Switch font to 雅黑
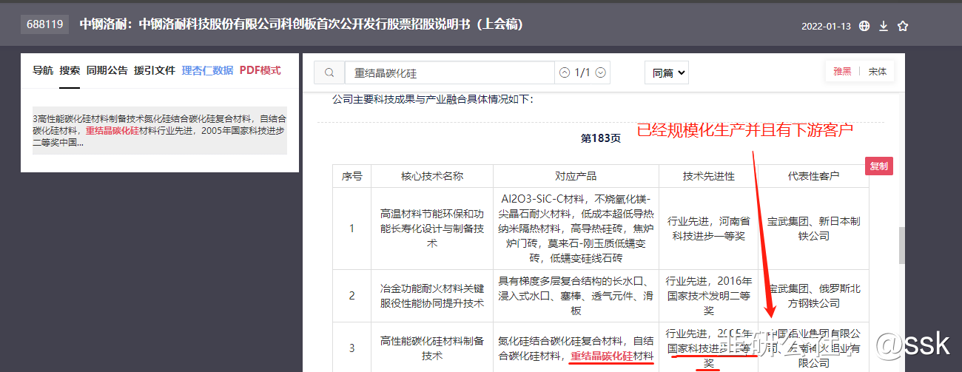Image resolution: width=962 pixels, height=372 pixels. click(x=842, y=72)
